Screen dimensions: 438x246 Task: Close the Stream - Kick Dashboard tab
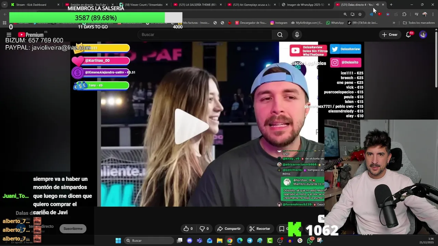coord(58,5)
